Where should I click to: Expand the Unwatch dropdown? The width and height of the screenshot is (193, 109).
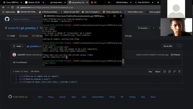click(144, 28)
